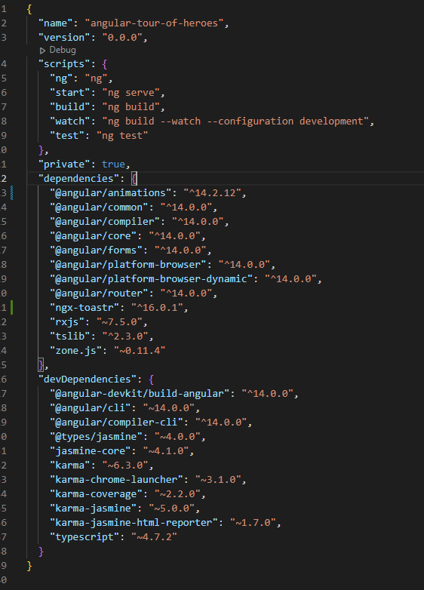
Task: Select the "~4.7.2" version value
Action: tap(154, 537)
